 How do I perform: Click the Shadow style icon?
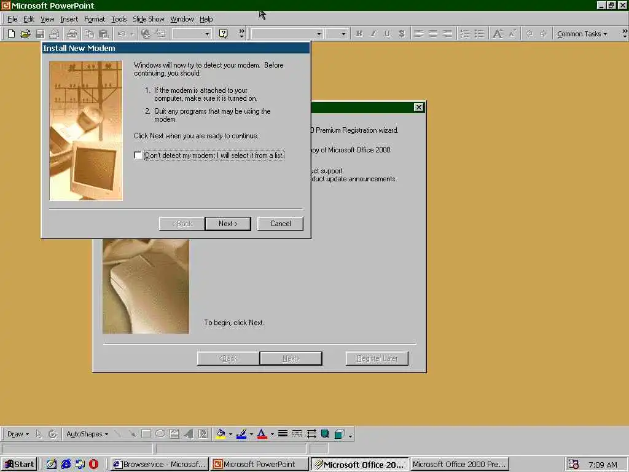(x=326, y=434)
